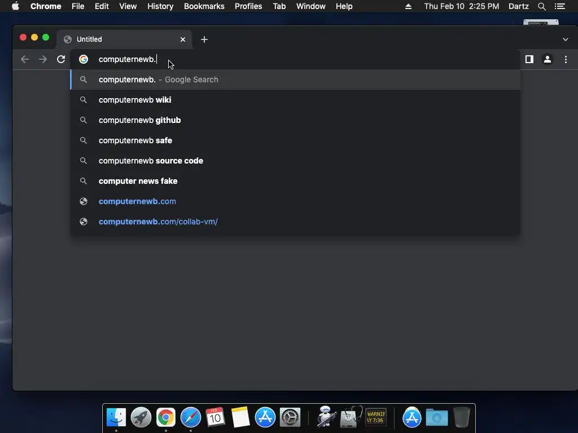Reload the current page
This screenshot has height=433, width=578.
(61, 59)
